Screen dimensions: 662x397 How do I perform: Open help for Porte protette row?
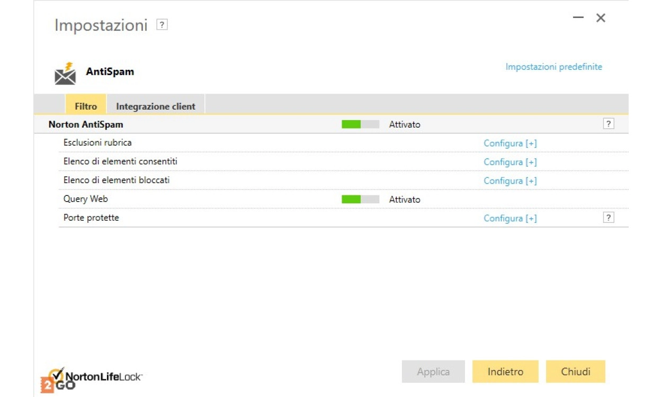(x=609, y=218)
